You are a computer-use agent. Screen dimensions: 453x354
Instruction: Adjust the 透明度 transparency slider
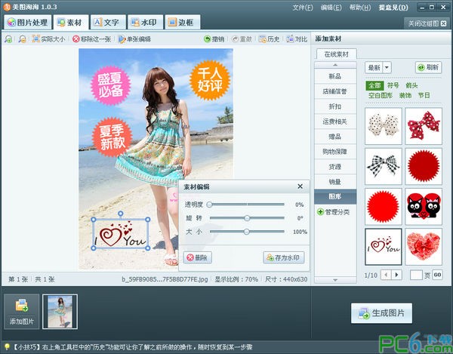[x=247, y=205]
